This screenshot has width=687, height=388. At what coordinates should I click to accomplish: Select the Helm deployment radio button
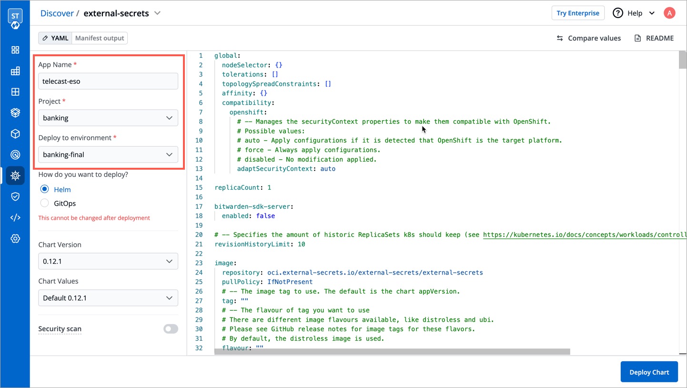[x=45, y=189]
